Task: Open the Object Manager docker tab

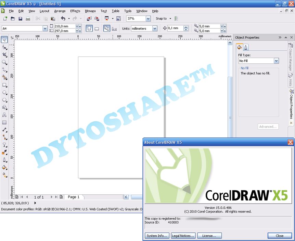Action: click(291, 57)
